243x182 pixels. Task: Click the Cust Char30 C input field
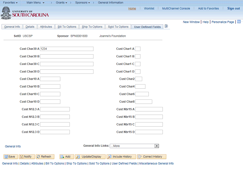coord(67,64)
